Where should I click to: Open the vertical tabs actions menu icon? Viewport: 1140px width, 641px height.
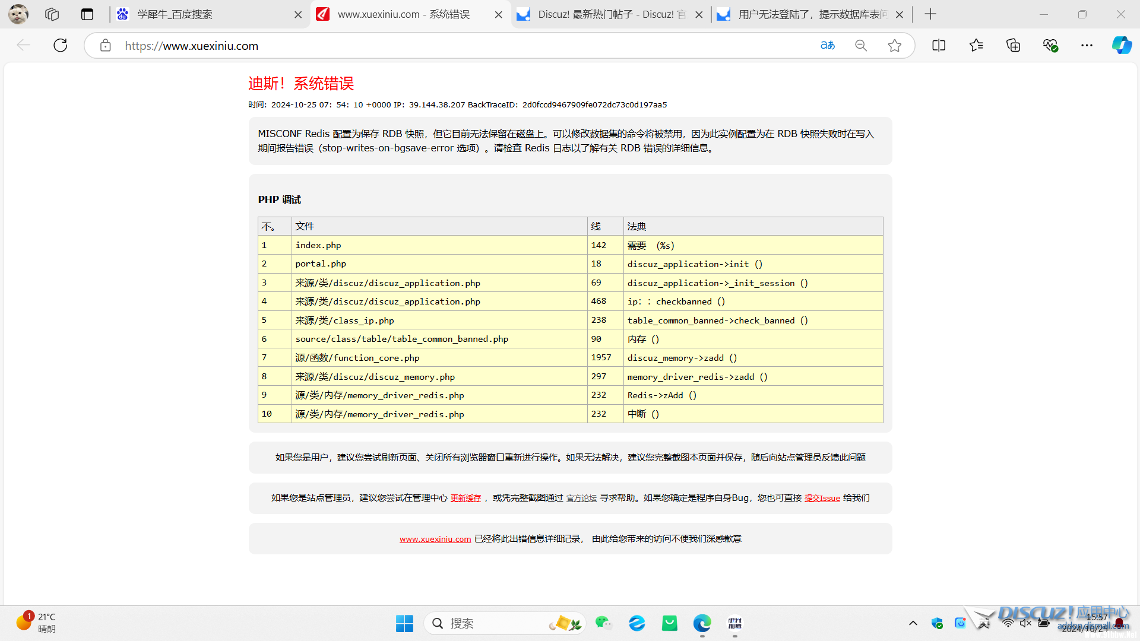[87, 14]
